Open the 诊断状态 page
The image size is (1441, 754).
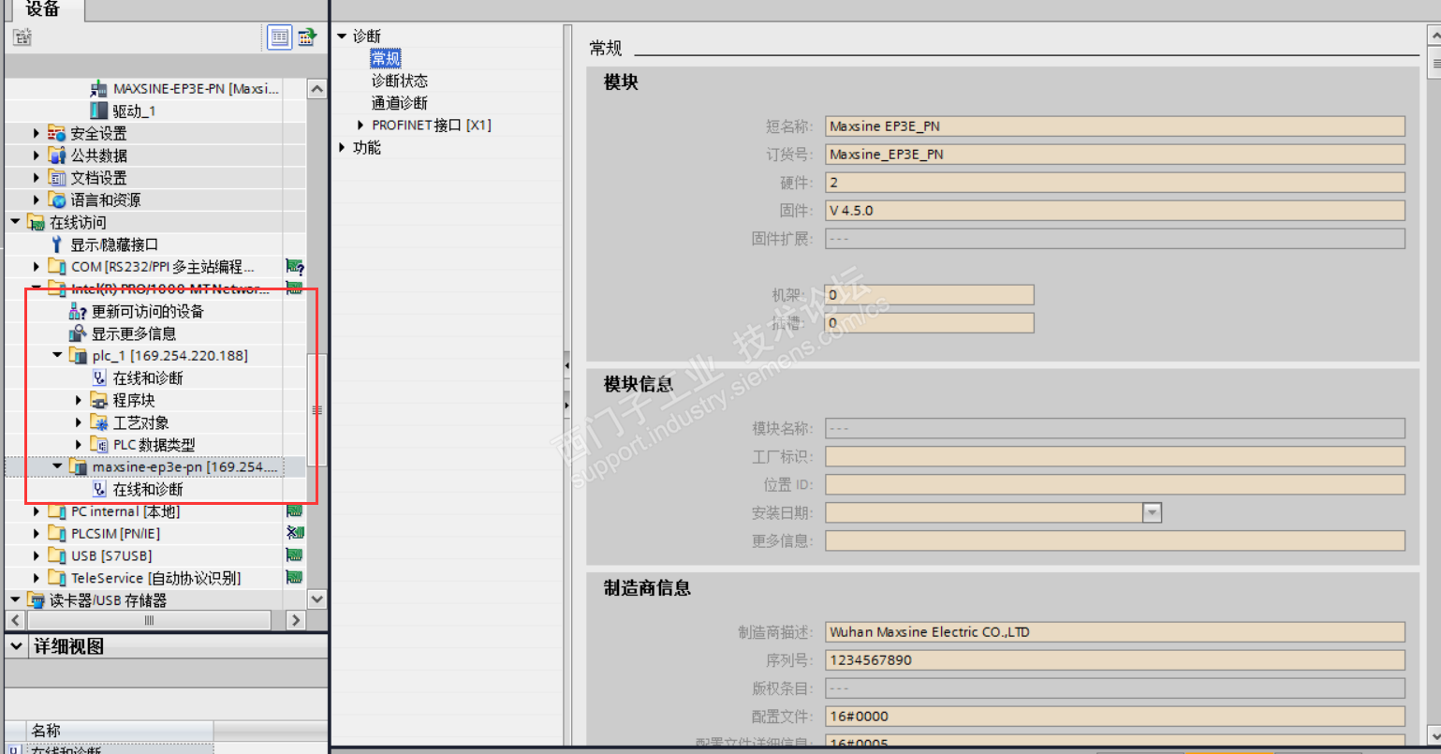pyautogui.click(x=400, y=81)
